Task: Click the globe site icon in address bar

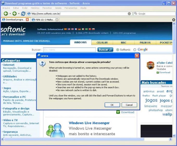Action: coord(29,14)
